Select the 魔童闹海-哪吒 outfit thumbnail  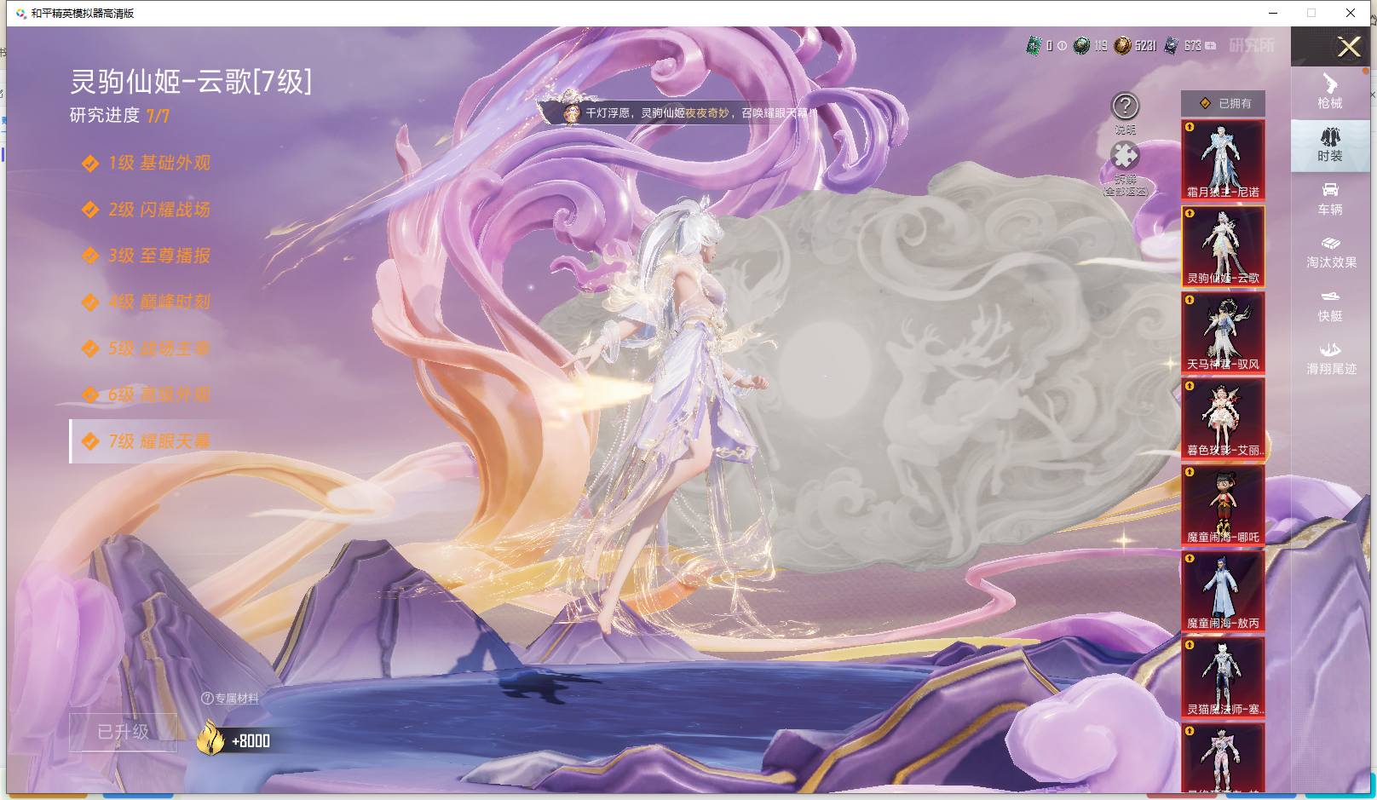1223,505
